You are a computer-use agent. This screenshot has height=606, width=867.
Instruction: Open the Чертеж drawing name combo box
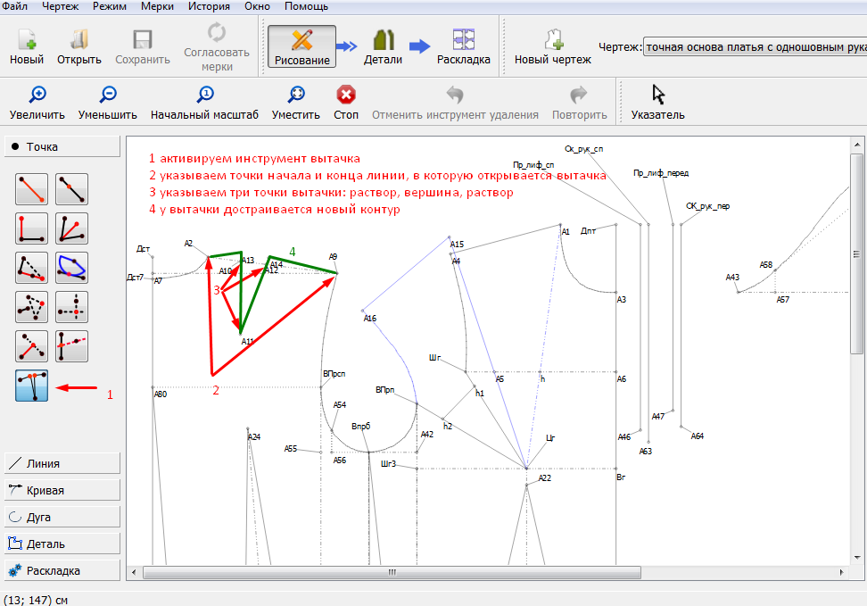click(756, 47)
